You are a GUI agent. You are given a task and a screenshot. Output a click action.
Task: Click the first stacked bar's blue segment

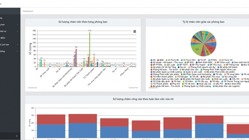51,131
